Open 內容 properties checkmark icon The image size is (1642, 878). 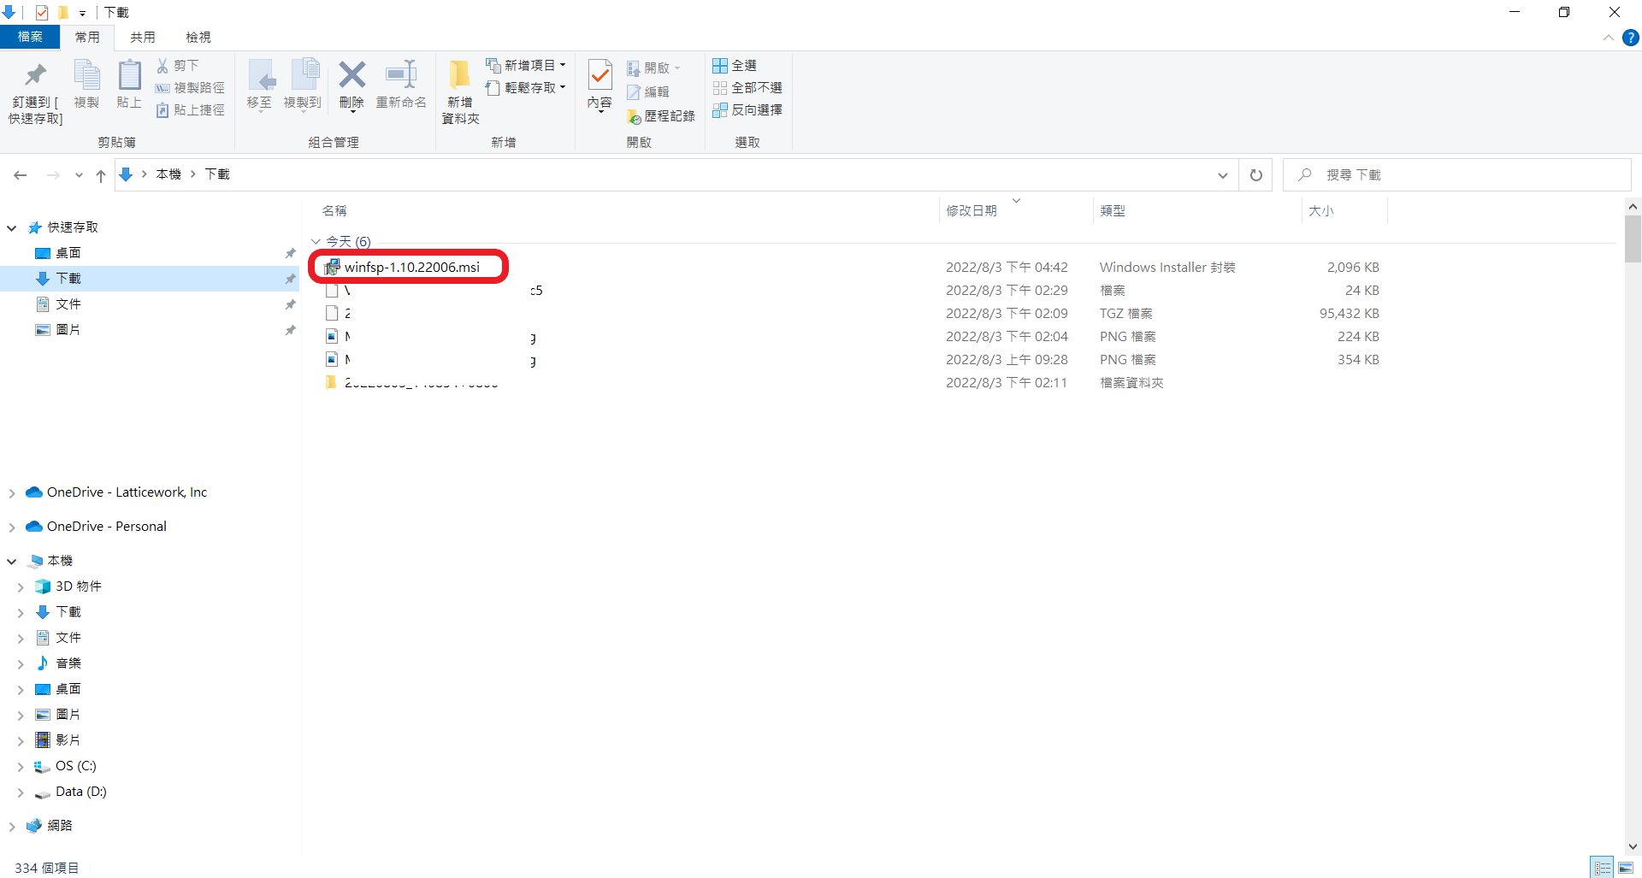[600, 75]
